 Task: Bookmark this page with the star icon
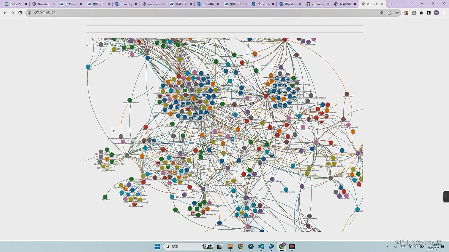coord(397,13)
